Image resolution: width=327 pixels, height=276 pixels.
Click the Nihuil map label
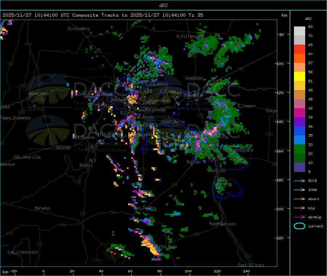tap(86, 165)
